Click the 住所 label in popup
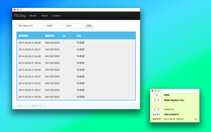Viewport: 211px width, 132px height. coord(157,110)
